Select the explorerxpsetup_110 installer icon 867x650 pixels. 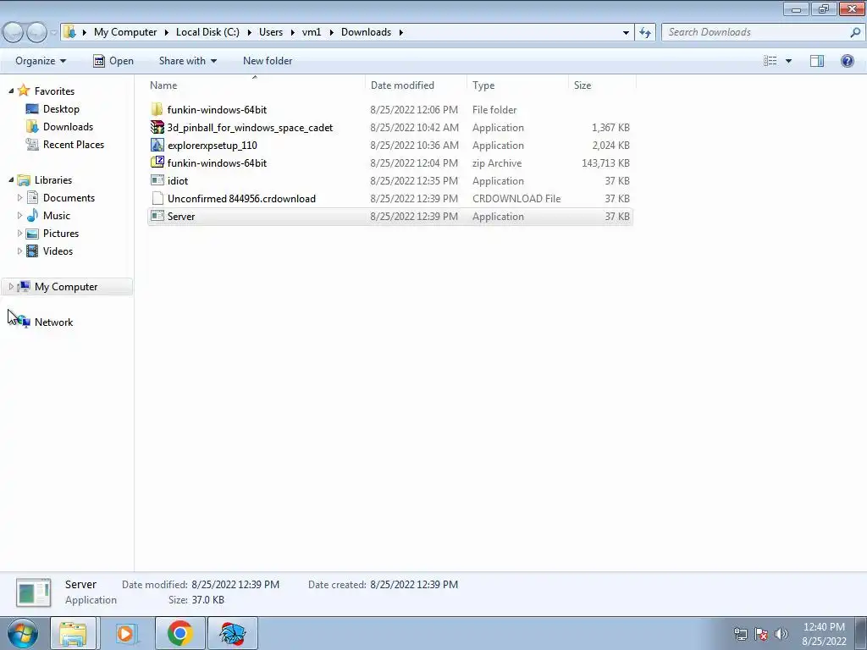[x=157, y=145]
